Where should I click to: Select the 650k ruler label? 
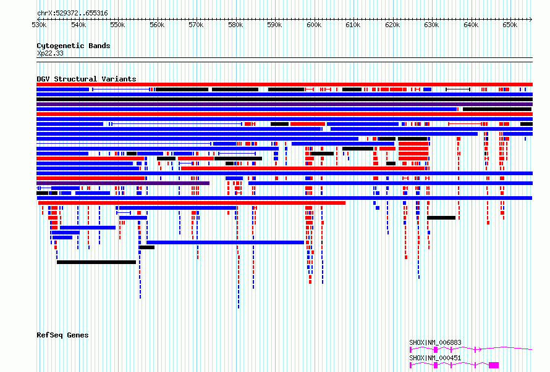coord(510,25)
